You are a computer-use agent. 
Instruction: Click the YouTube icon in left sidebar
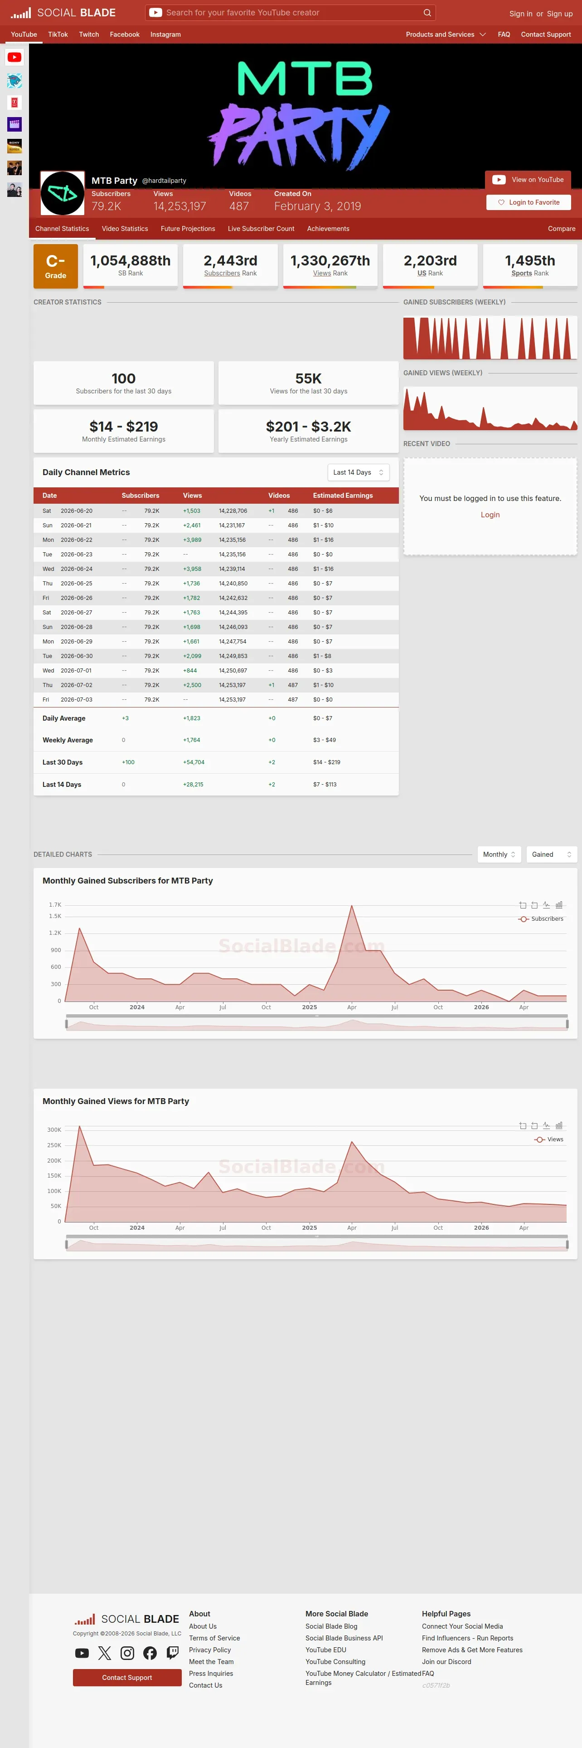pyautogui.click(x=14, y=58)
